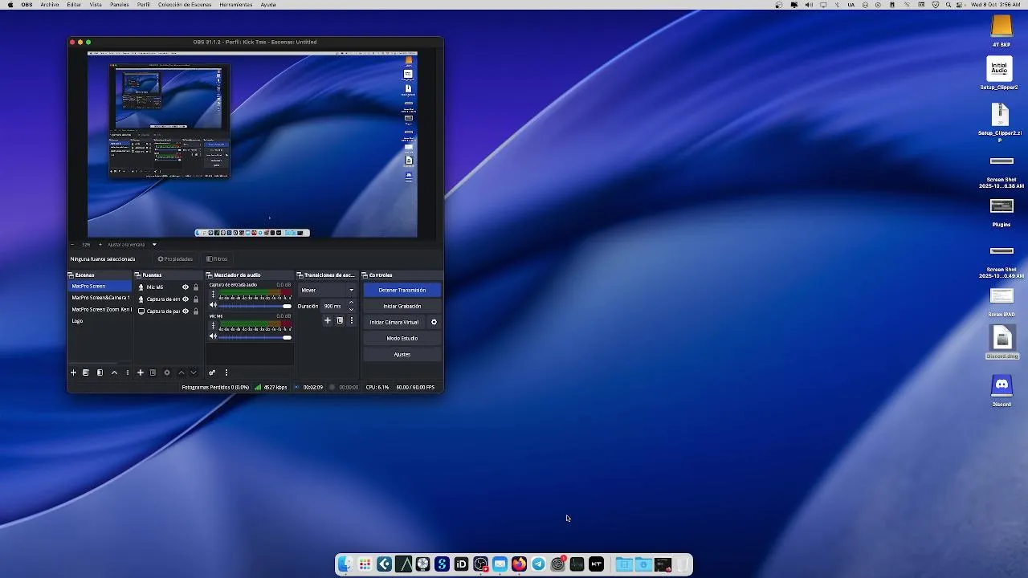Open preview scaling dropdown arrow
Screen dimensions: 1028x578
pyautogui.click(x=154, y=244)
